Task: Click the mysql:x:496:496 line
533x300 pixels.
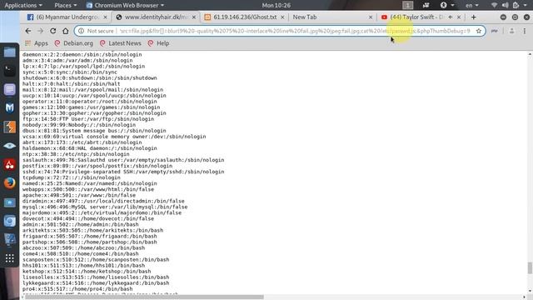Action: point(105,207)
